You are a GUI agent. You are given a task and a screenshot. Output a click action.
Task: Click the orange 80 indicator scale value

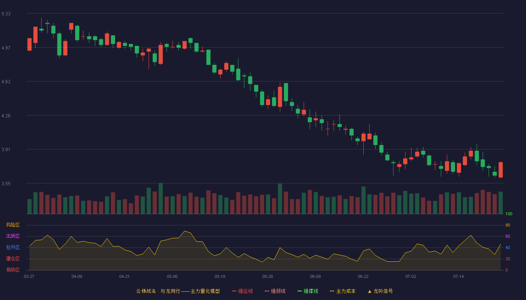point(508,225)
